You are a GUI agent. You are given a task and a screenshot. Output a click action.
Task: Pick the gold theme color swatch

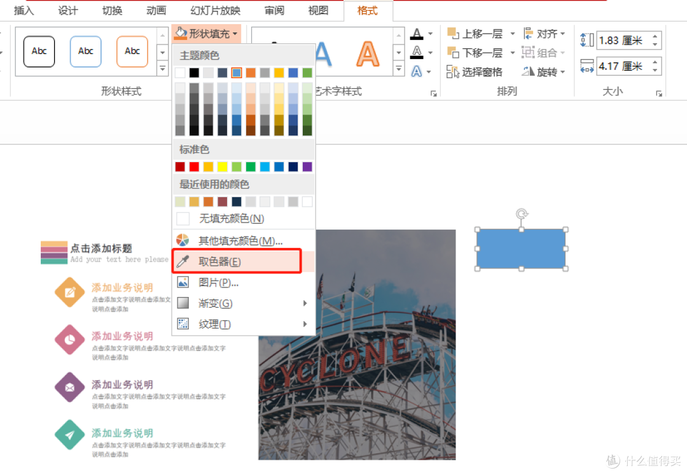click(x=279, y=72)
